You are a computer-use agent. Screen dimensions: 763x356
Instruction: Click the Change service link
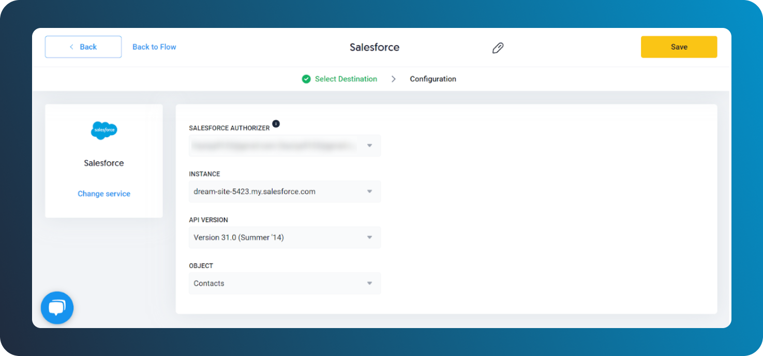click(x=103, y=194)
